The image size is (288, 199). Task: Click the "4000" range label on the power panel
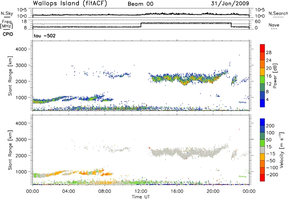(21, 49)
